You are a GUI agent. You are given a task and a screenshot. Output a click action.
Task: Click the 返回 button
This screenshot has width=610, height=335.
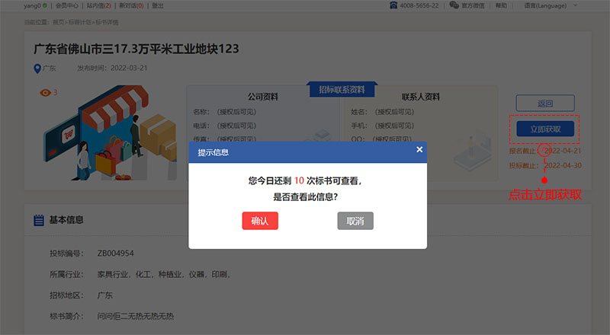[x=545, y=104]
